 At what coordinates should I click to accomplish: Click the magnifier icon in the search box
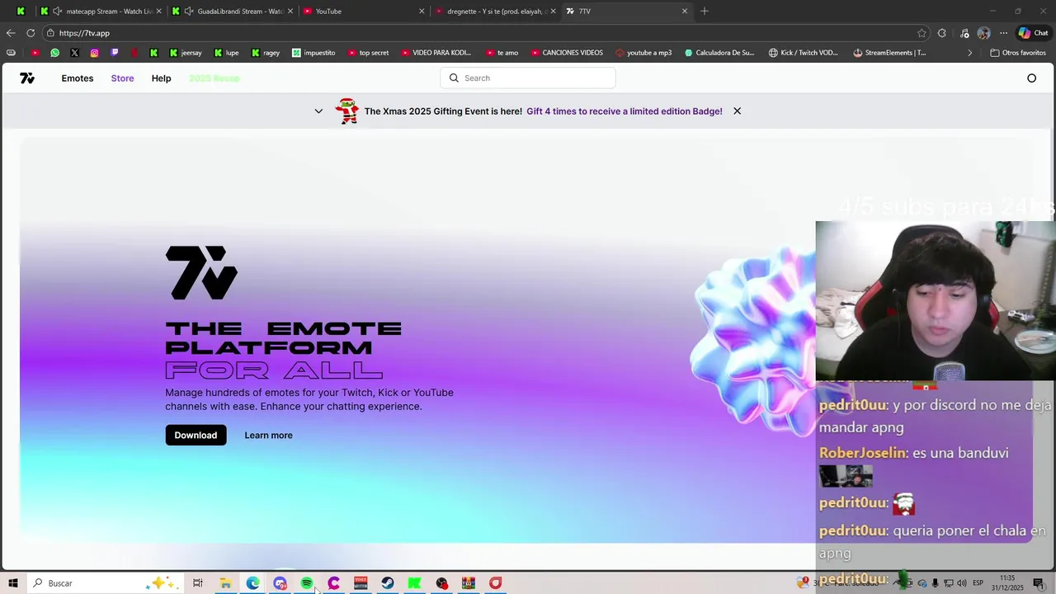pos(454,78)
